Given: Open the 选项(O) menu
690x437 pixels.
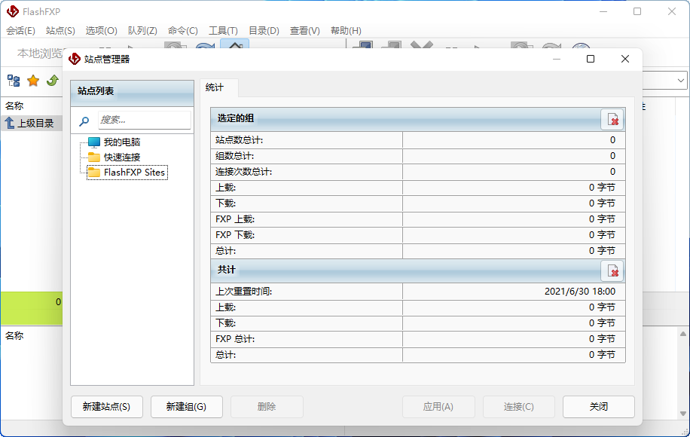Looking at the screenshot, I should 101,31.
